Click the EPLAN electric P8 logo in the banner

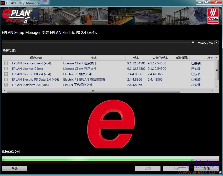click(16, 16)
